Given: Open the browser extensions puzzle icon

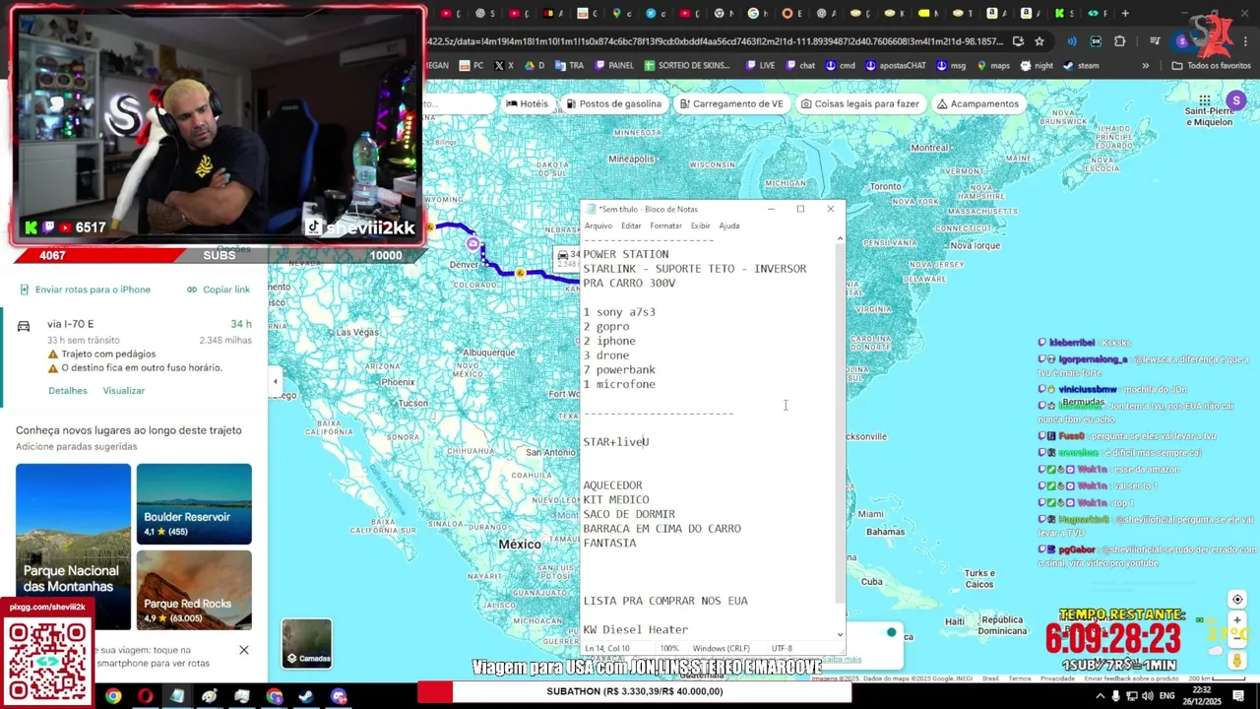Looking at the screenshot, I should [x=1119, y=41].
